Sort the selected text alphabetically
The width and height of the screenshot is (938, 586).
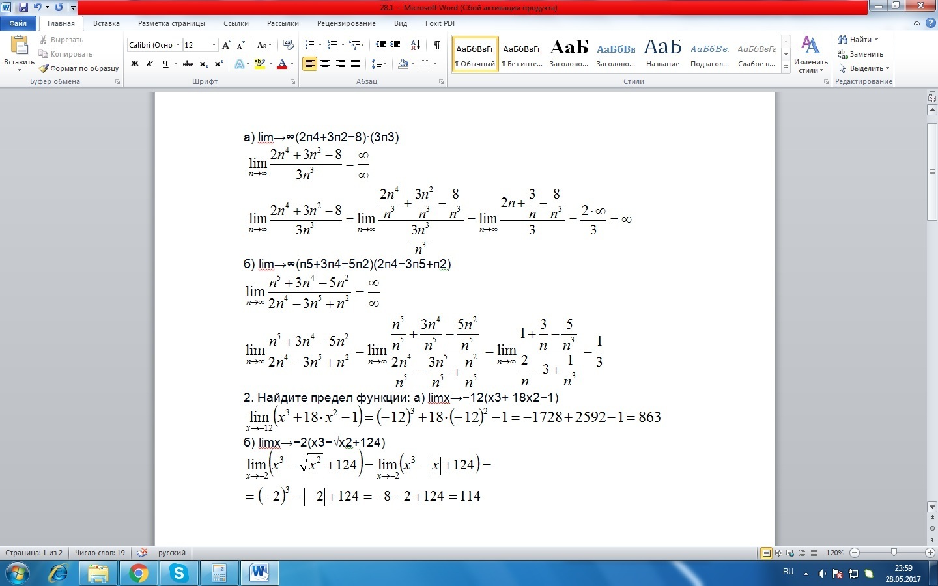tap(416, 45)
